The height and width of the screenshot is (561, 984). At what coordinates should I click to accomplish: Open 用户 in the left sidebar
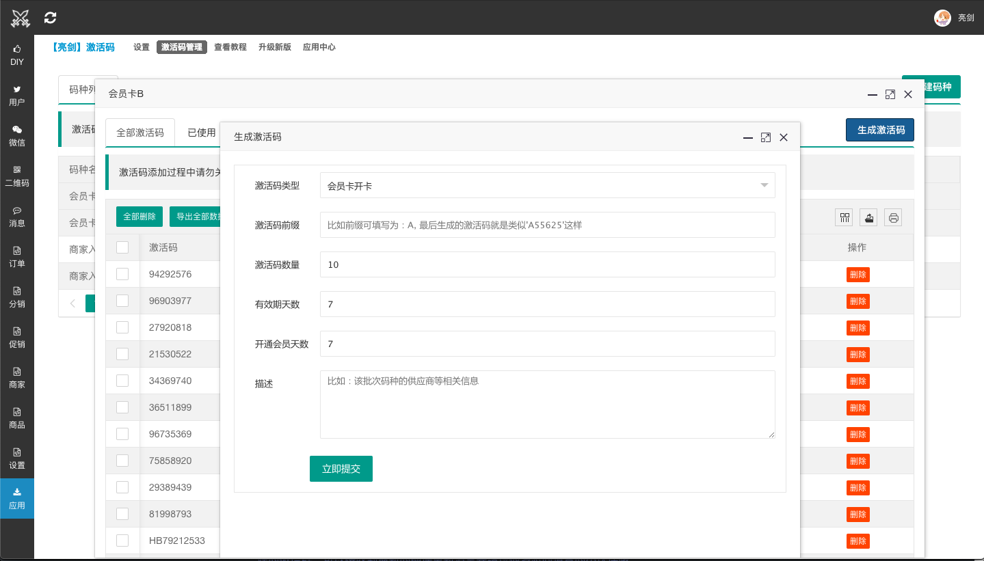(x=17, y=96)
